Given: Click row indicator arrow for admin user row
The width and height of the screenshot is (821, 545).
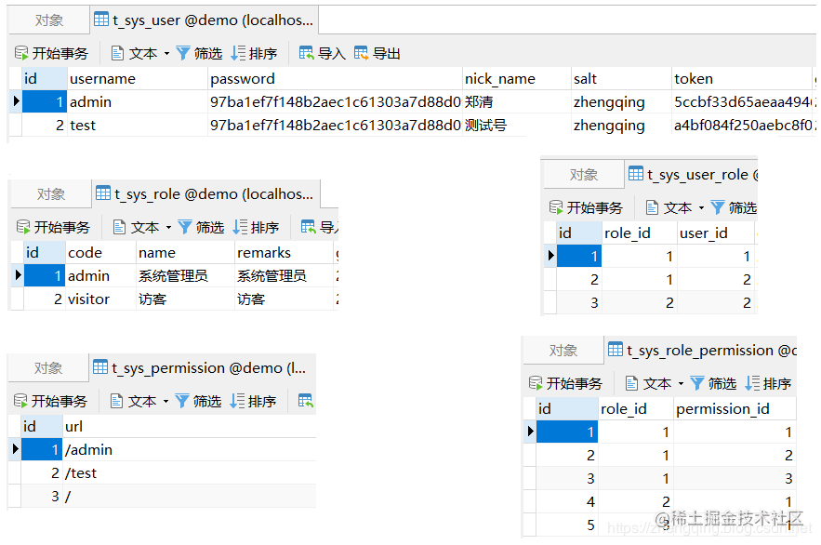Looking at the screenshot, I should coord(16,101).
